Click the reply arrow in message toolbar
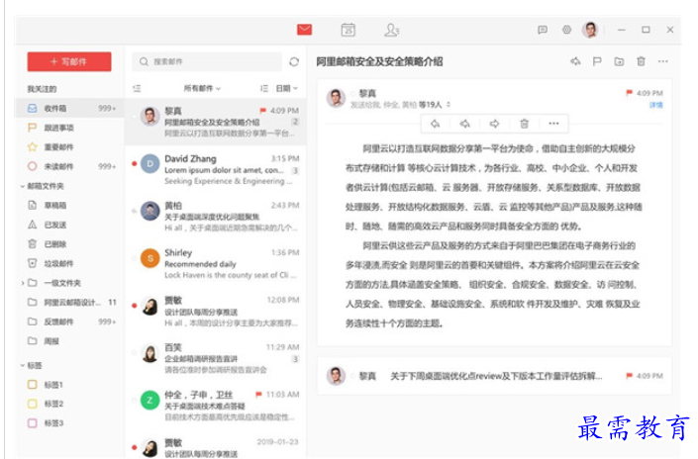This screenshot has width=698, height=459. [x=435, y=124]
